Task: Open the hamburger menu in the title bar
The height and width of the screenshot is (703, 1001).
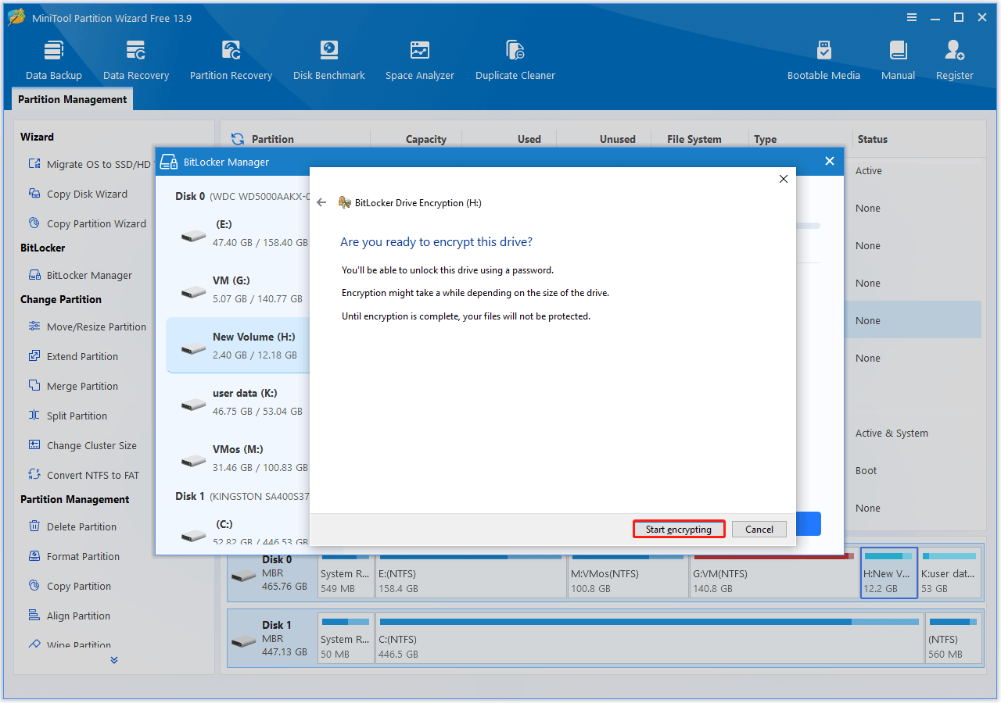Action: (x=912, y=17)
